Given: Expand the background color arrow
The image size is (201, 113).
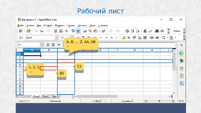Looking at the screenshot, I should click(x=175, y=38).
